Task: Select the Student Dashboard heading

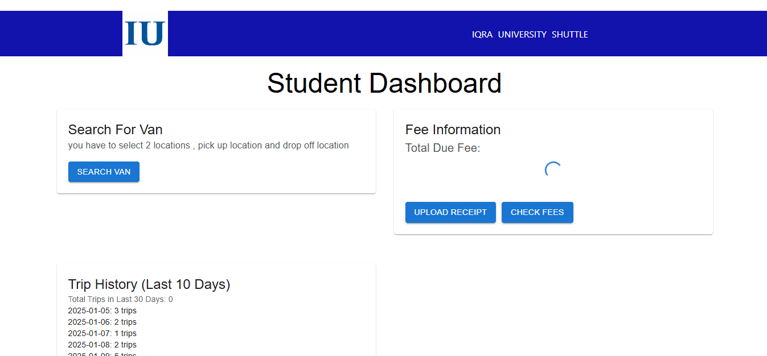Action: point(384,83)
